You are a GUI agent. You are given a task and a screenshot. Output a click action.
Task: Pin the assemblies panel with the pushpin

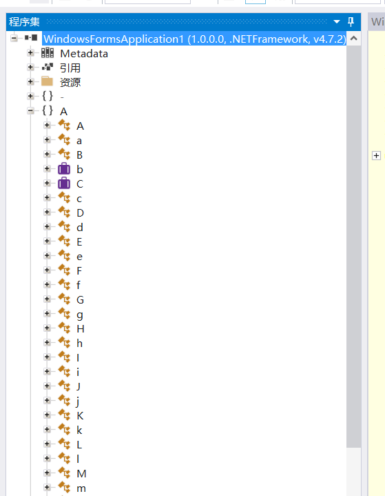351,21
